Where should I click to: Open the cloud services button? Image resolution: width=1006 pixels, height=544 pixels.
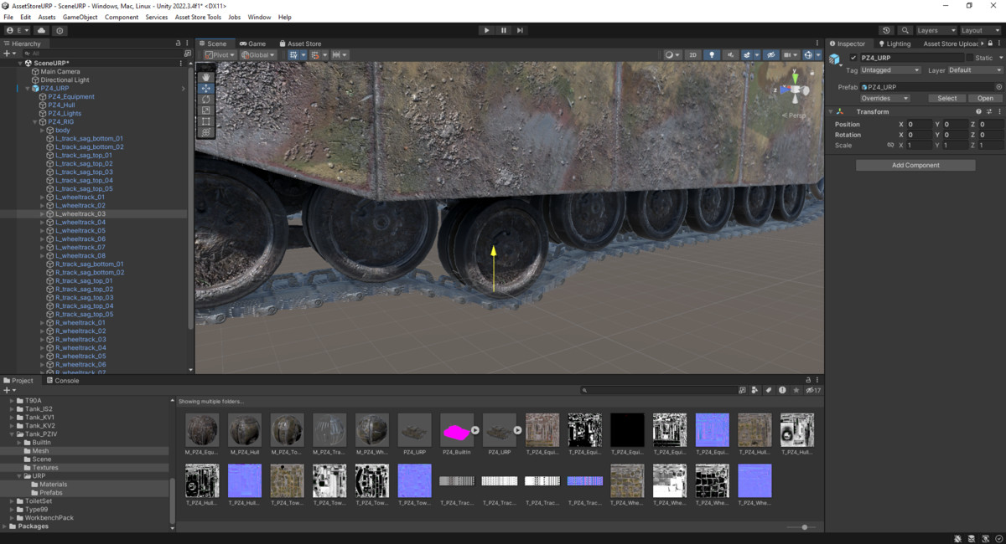pyautogui.click(x=41, y=30)
